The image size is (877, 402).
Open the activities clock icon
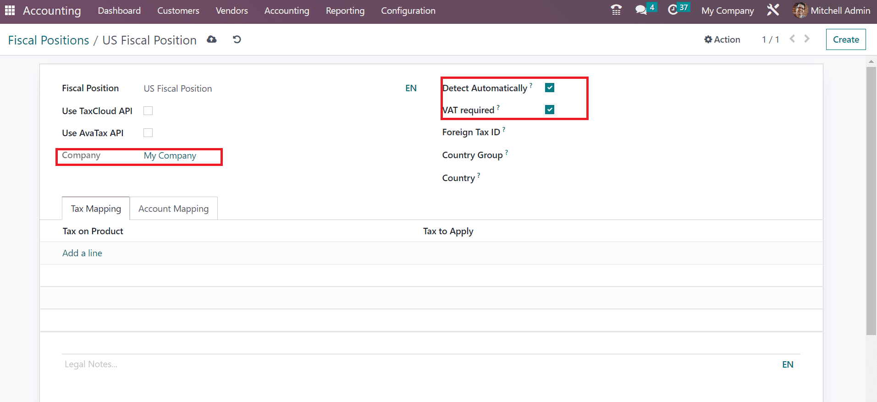tap(673, 10)
